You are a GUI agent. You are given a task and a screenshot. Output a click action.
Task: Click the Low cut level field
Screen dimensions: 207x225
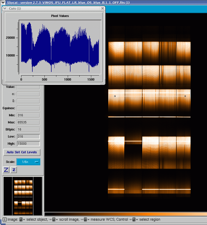(x=29, y=137)
